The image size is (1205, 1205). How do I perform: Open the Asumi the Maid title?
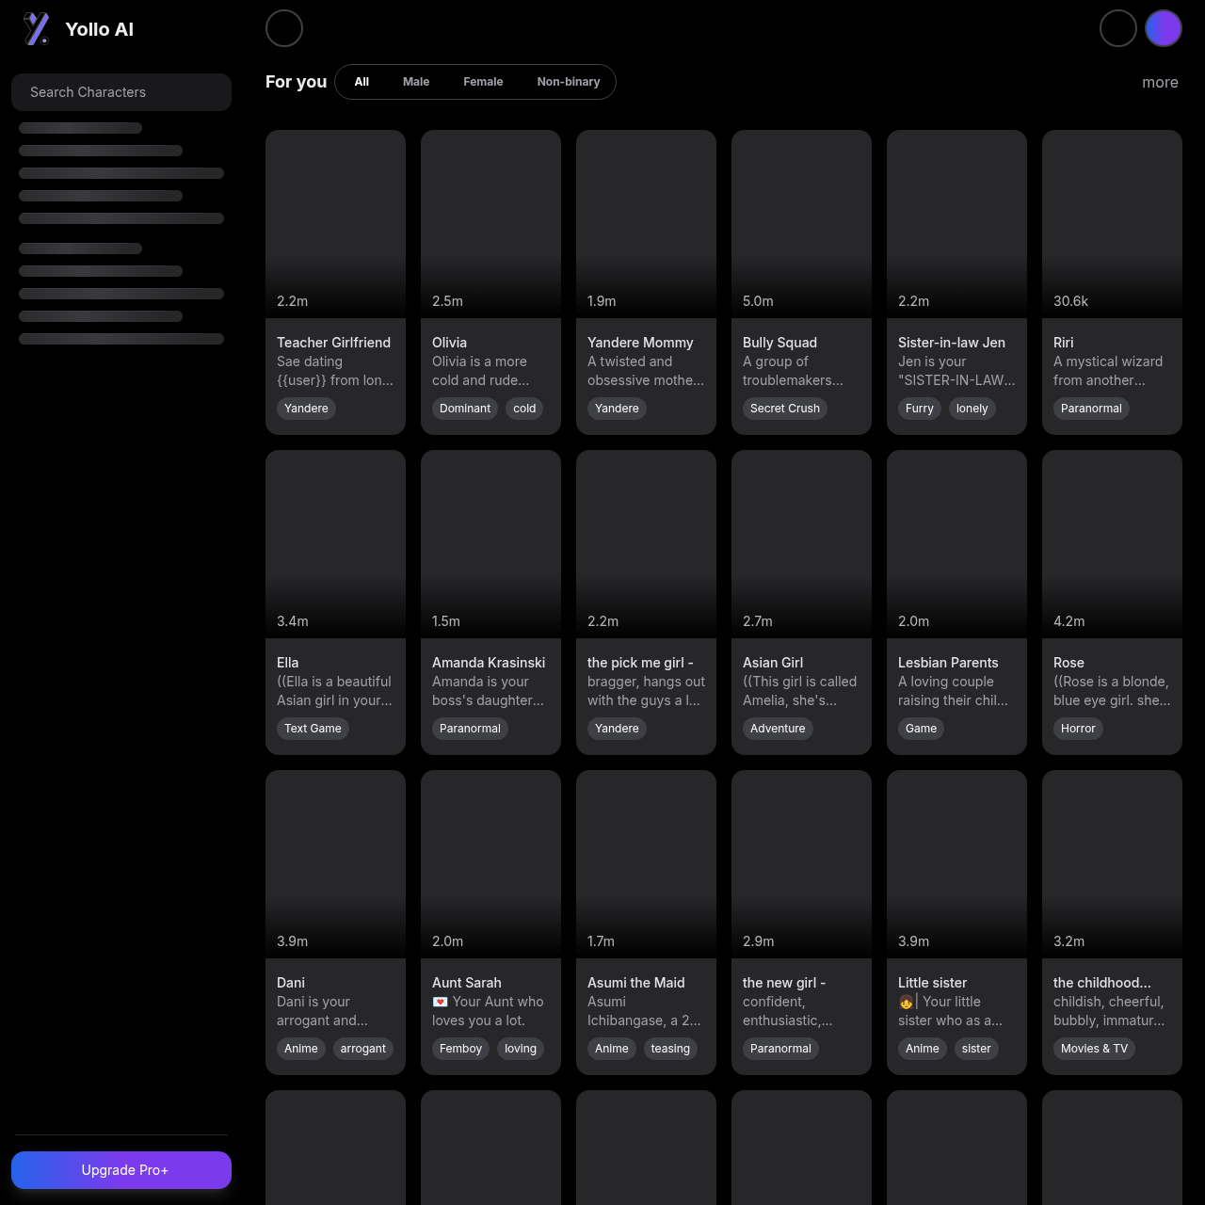coord(635,983)
